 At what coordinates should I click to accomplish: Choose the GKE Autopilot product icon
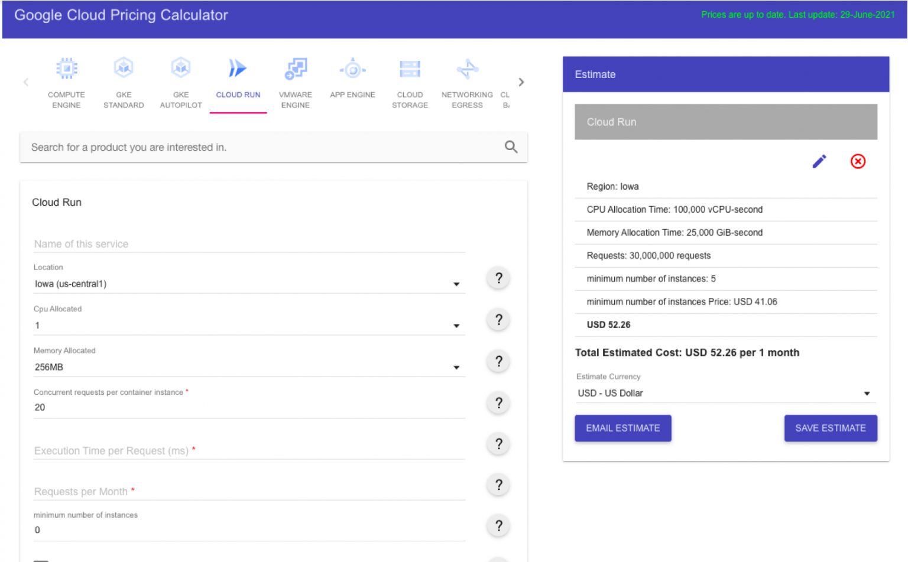coord(181,69)
